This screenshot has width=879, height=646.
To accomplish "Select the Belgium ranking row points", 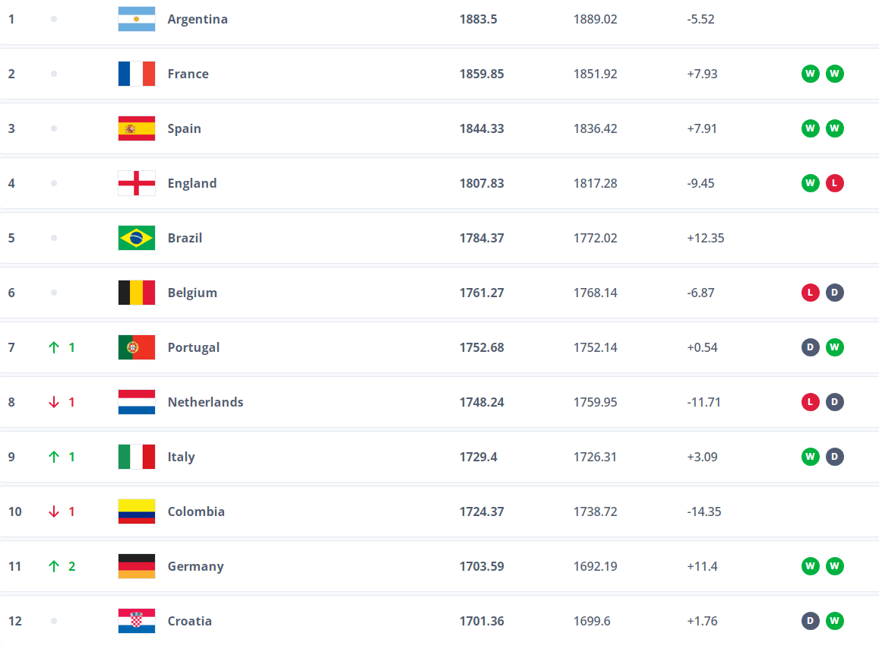I will tap(482, 293).
